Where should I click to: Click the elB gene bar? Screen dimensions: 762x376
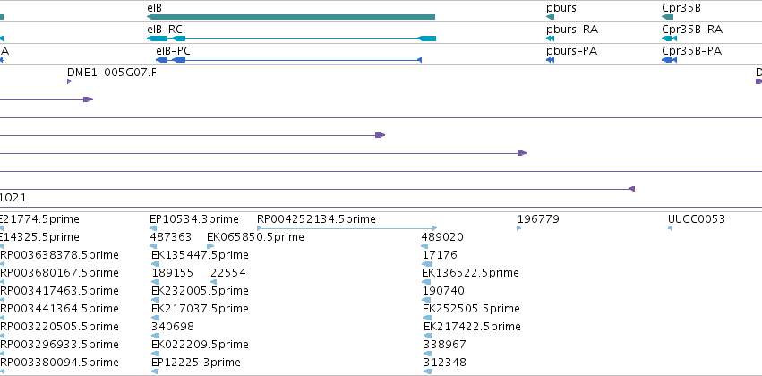click(x=291, y=17)
